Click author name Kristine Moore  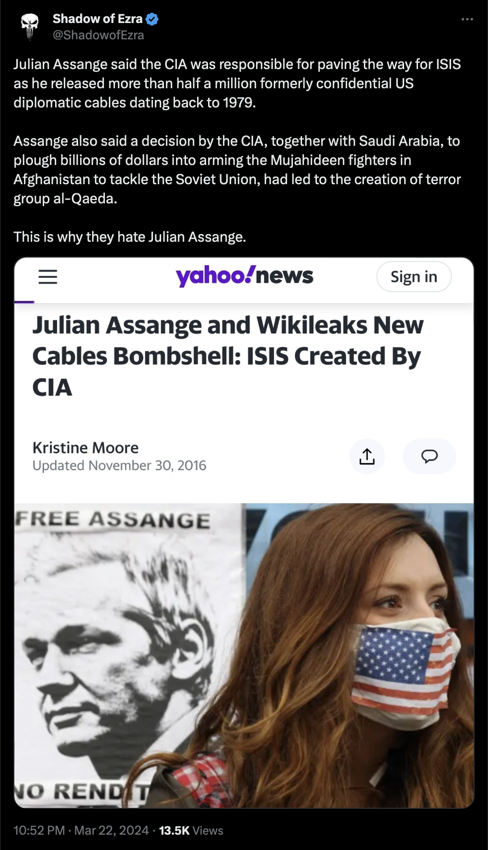85,448
